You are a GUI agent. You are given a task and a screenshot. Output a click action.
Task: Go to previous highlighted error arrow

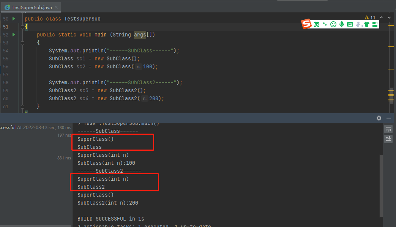tap(381, 18)
